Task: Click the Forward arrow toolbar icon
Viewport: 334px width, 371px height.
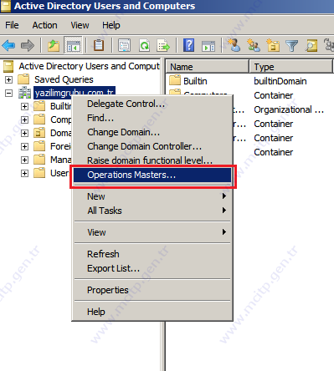Action: point(28,45)
